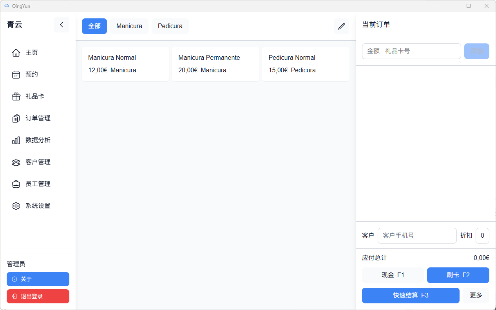
Task: Open the 客户管理 menu label
Action: click(38, 162)
